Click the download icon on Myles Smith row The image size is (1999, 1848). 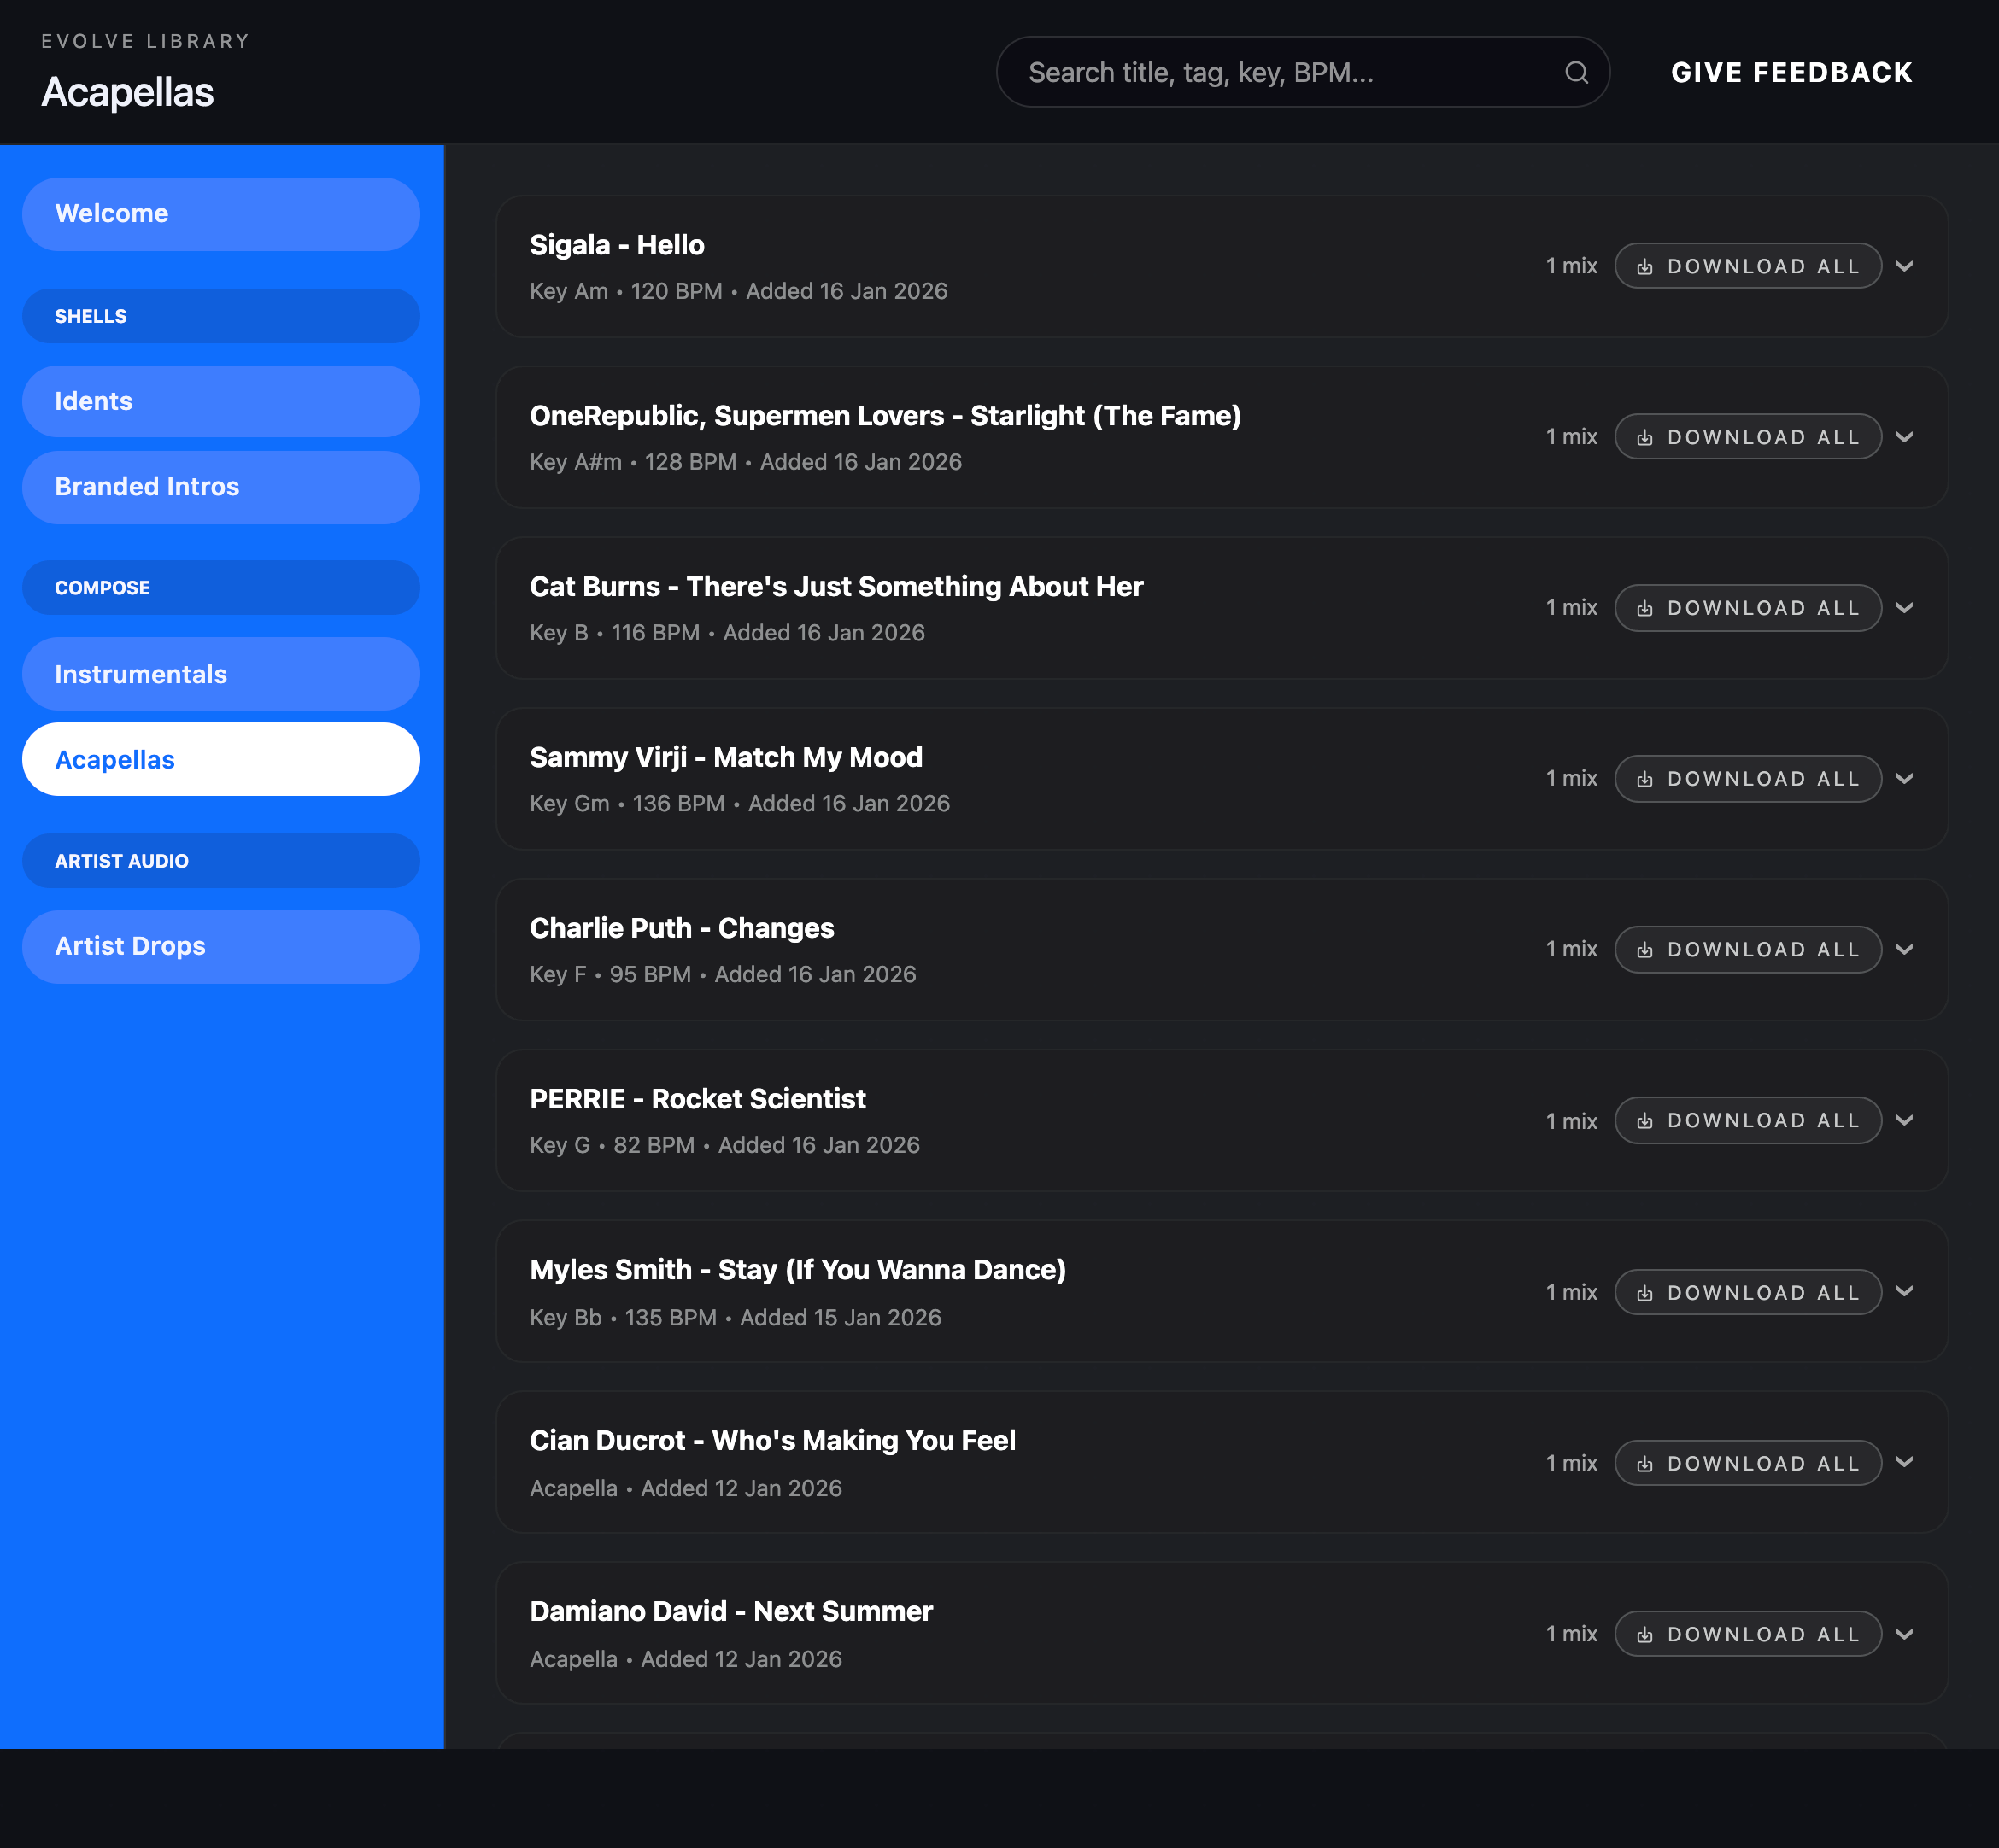coord(1646,1291)
